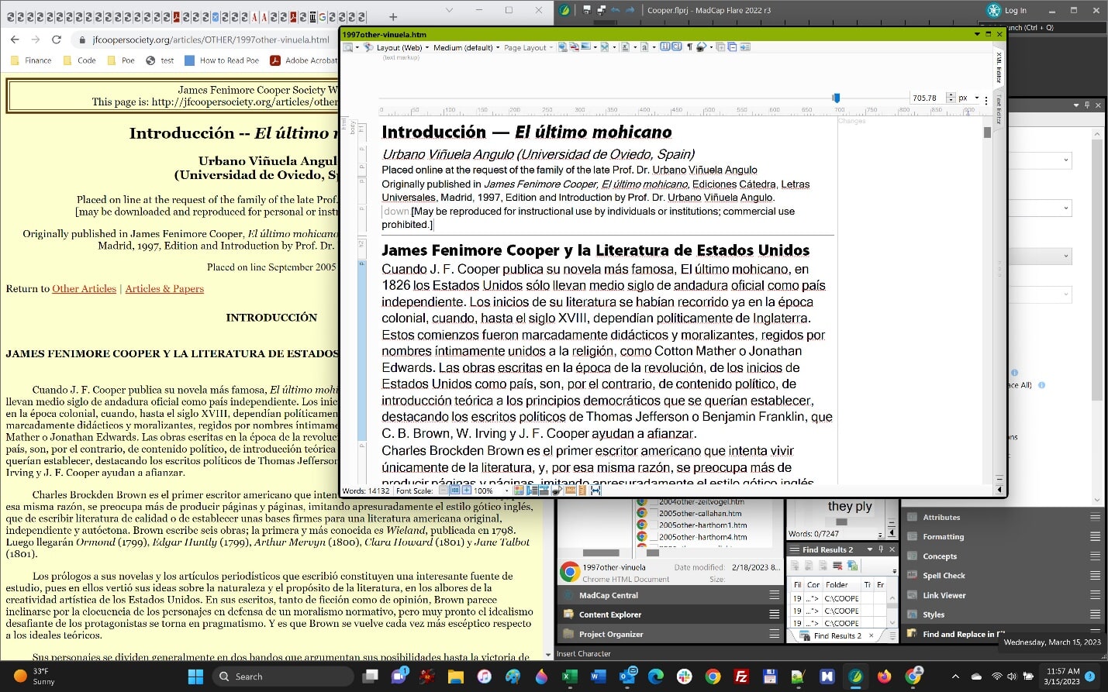Open the Articles & Papers link

pos(164,289)
